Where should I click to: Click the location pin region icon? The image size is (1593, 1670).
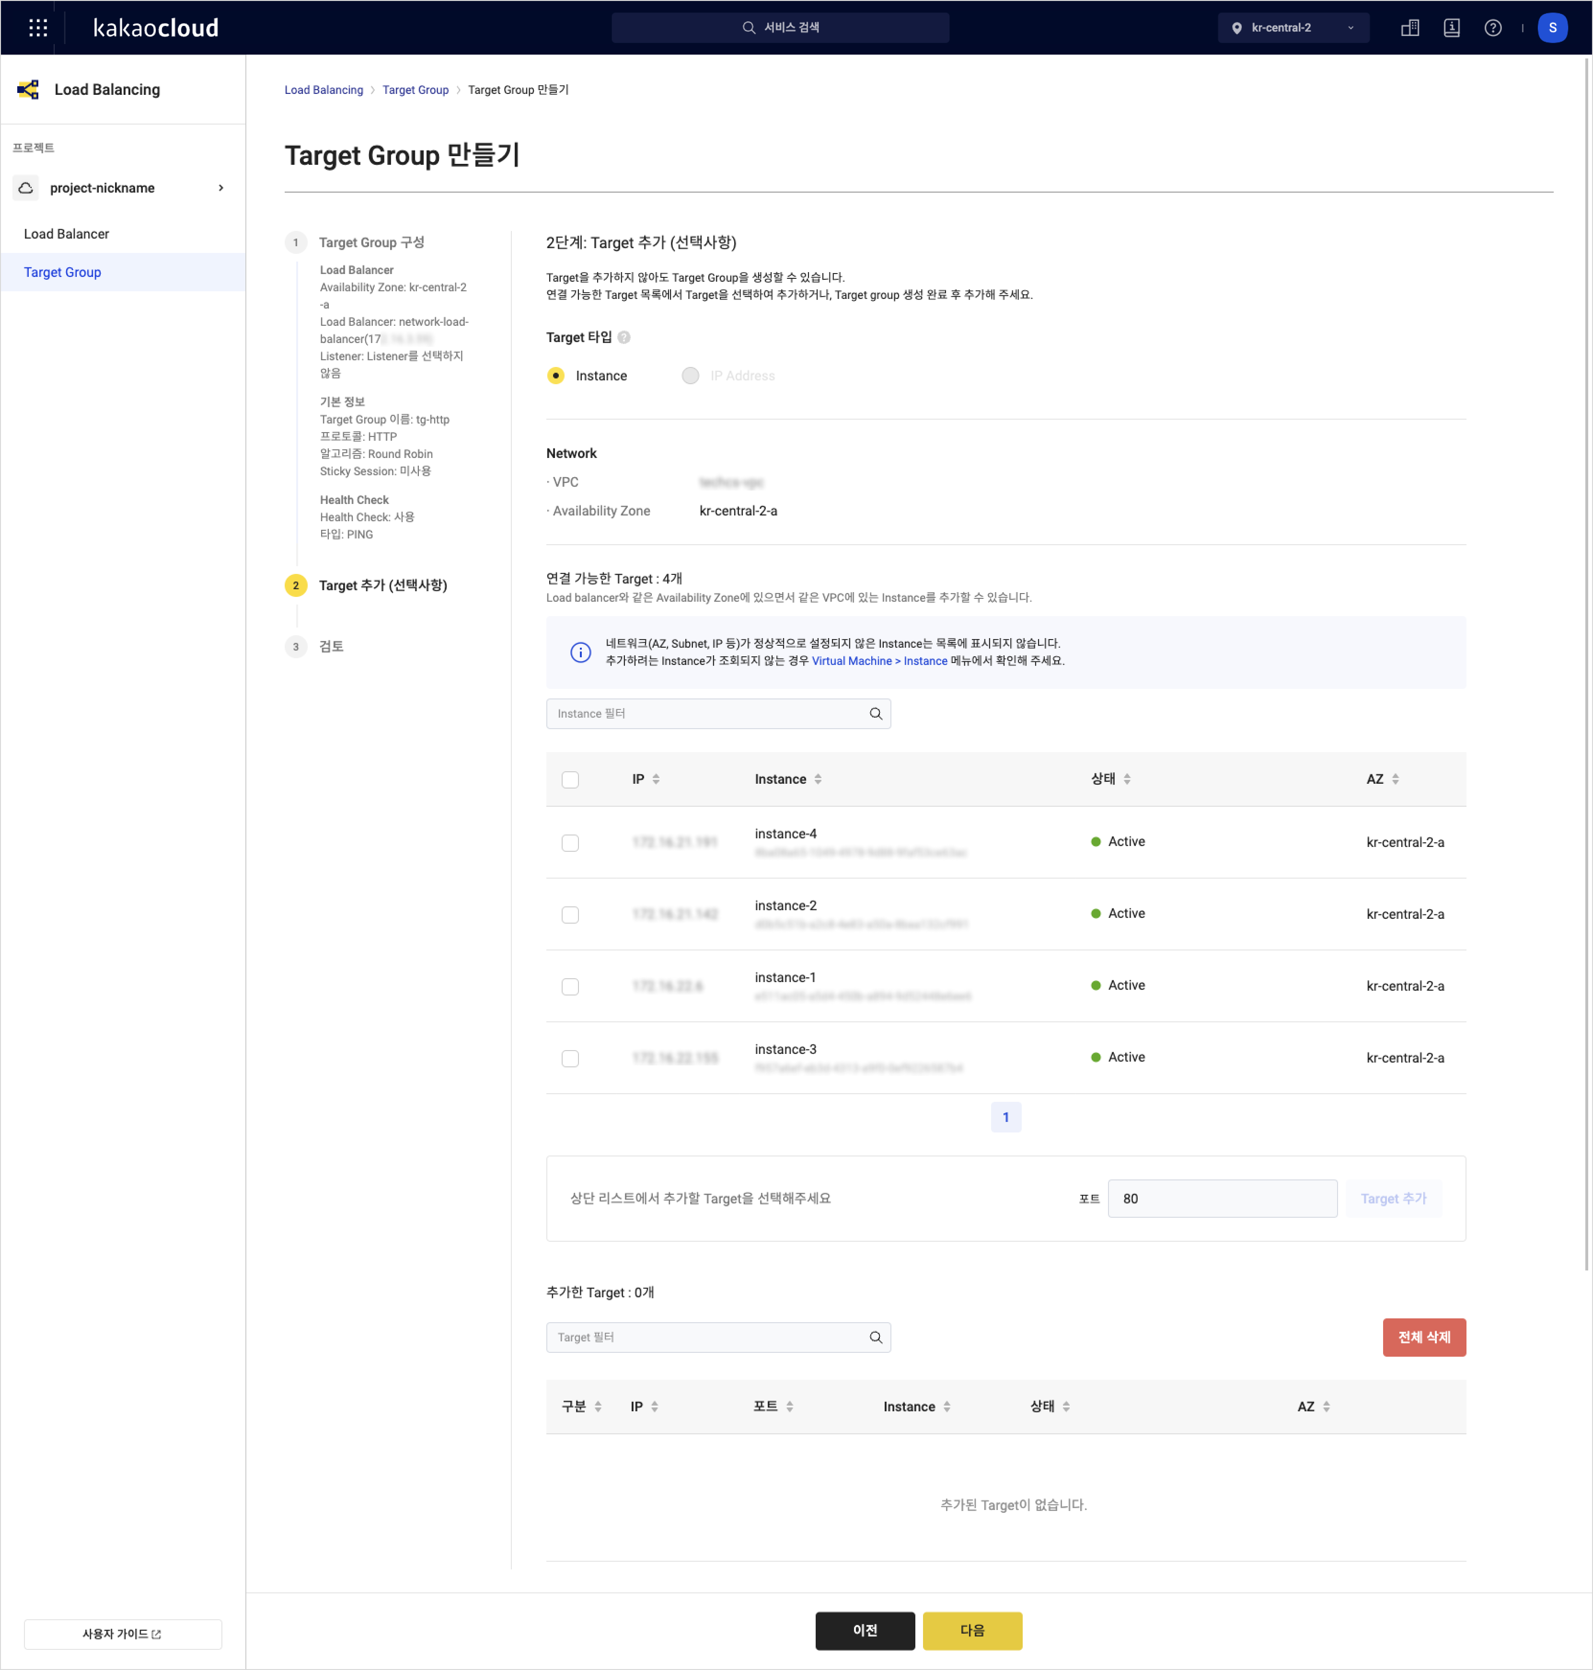1236,28
